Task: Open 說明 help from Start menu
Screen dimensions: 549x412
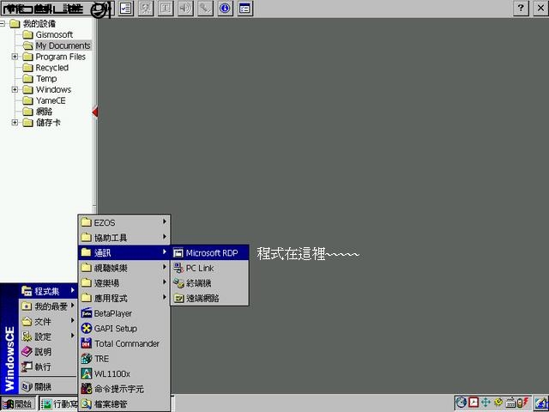Action: [x=48, y=351]
